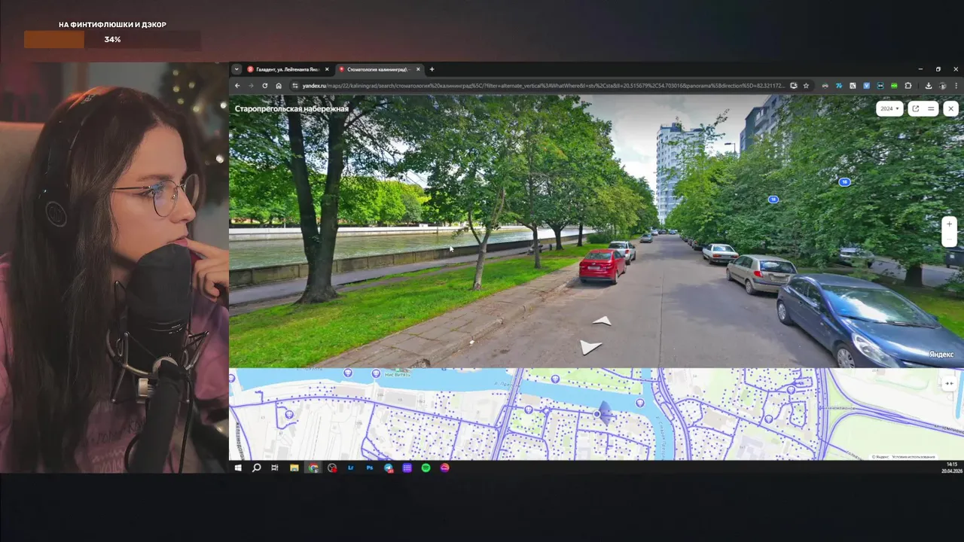Go back in browser history

(x=237, y=86)
